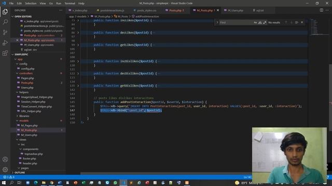Toggle Match Whole Word in Find
The height and width of the screenshot is (186, 332).
(260, 22)
